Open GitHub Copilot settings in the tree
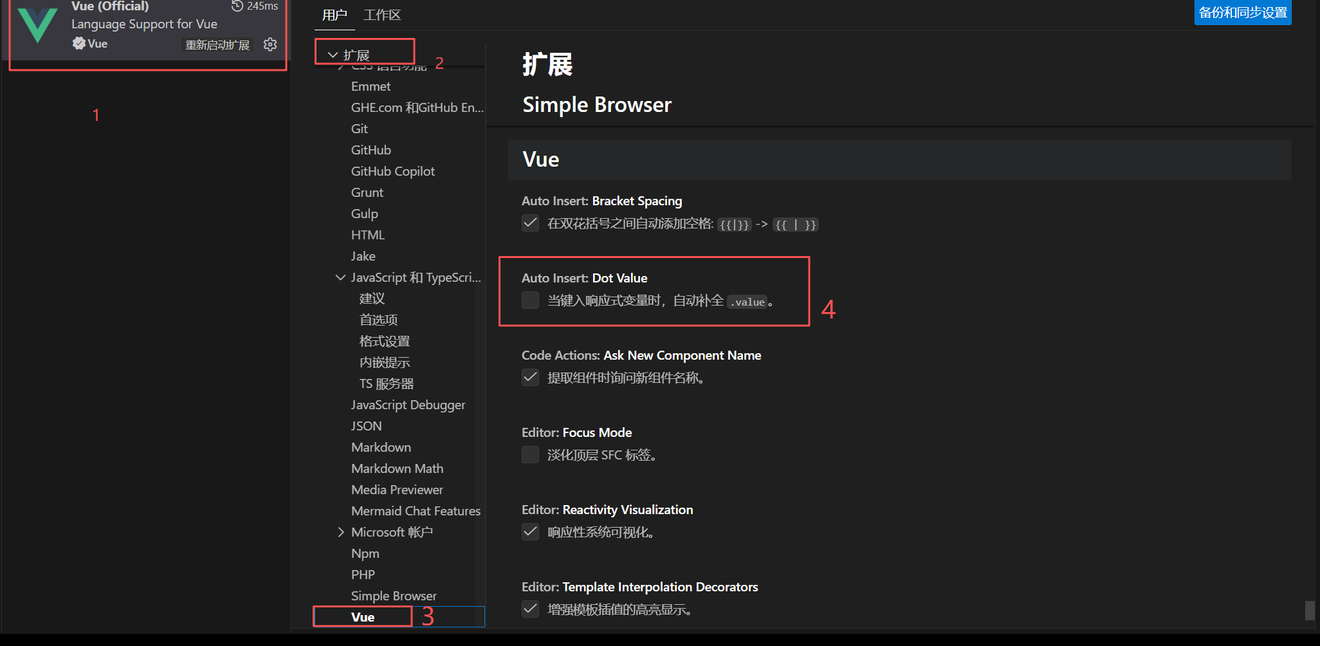The height and width of the screenshot is (646, 1320). (392, 171)
